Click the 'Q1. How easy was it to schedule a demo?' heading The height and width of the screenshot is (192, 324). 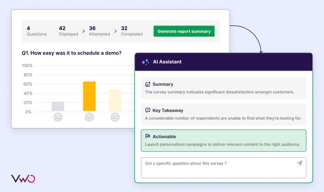(71, 53)
